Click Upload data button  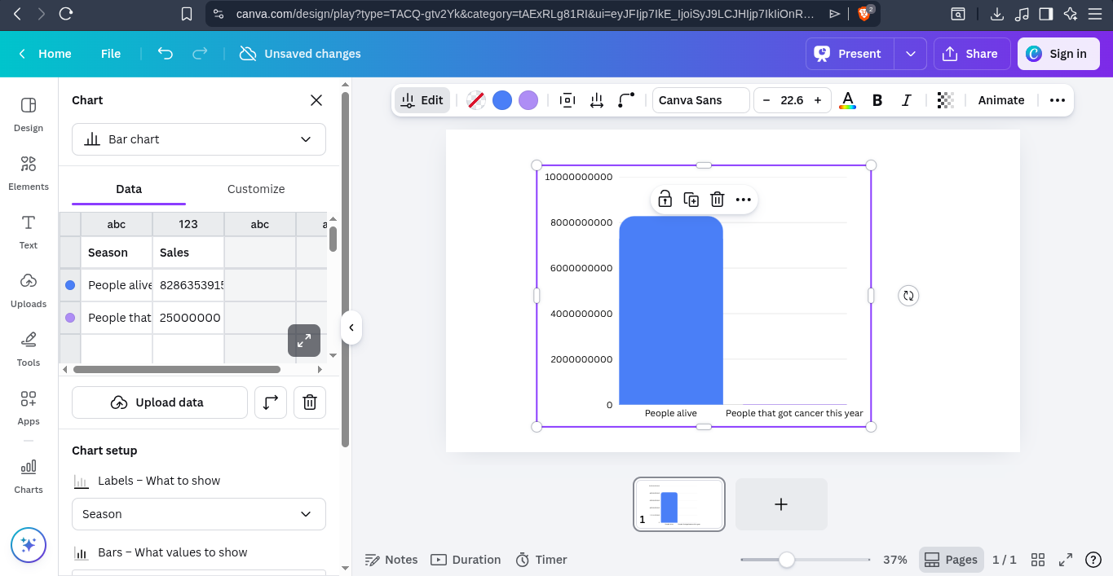159,402
